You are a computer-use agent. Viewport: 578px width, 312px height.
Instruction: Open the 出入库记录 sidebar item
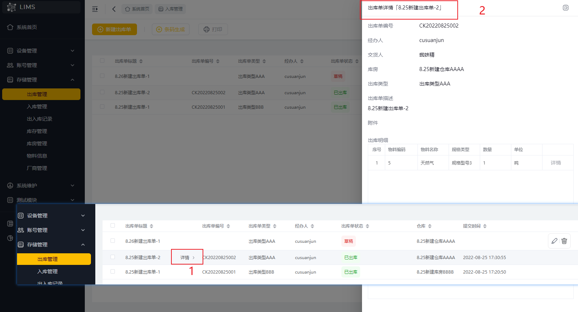pos(39,119)
